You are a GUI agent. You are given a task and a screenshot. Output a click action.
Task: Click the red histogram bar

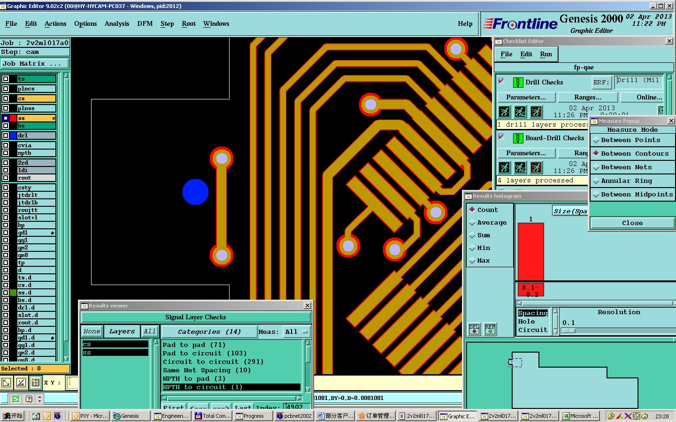click(x=530, y=252)
